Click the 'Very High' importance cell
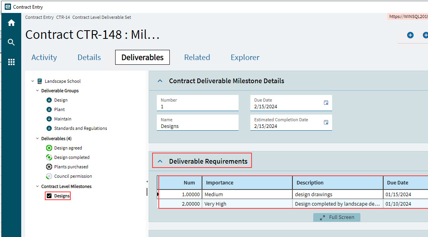Image resolution: width=428 pixels, height=237 pixels. point(247,204)
